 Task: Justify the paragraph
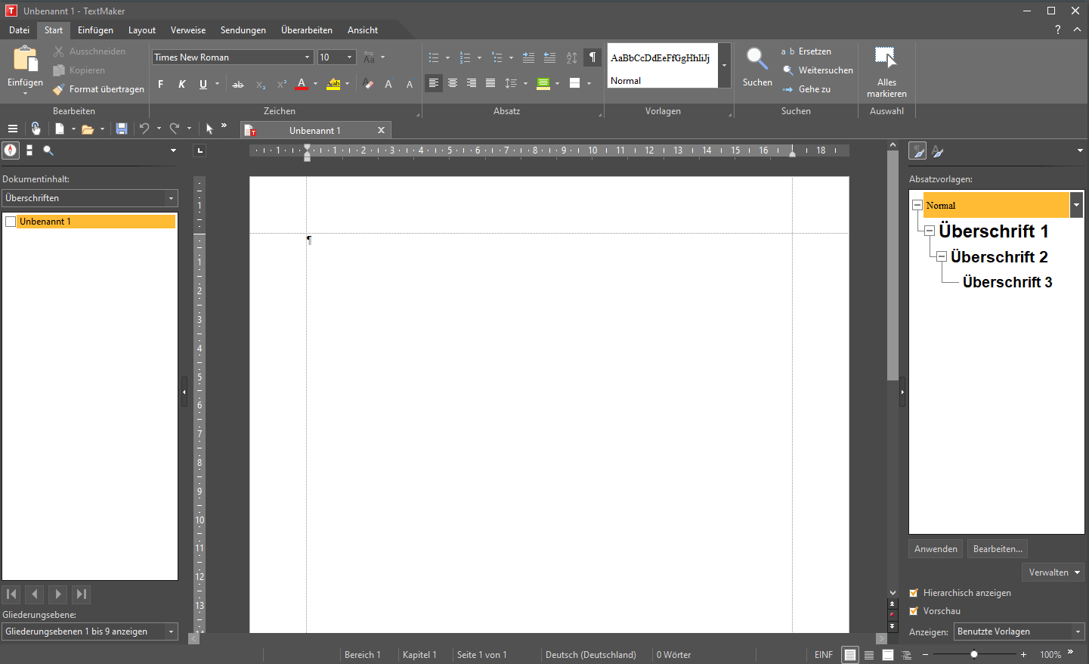point(490,83)
